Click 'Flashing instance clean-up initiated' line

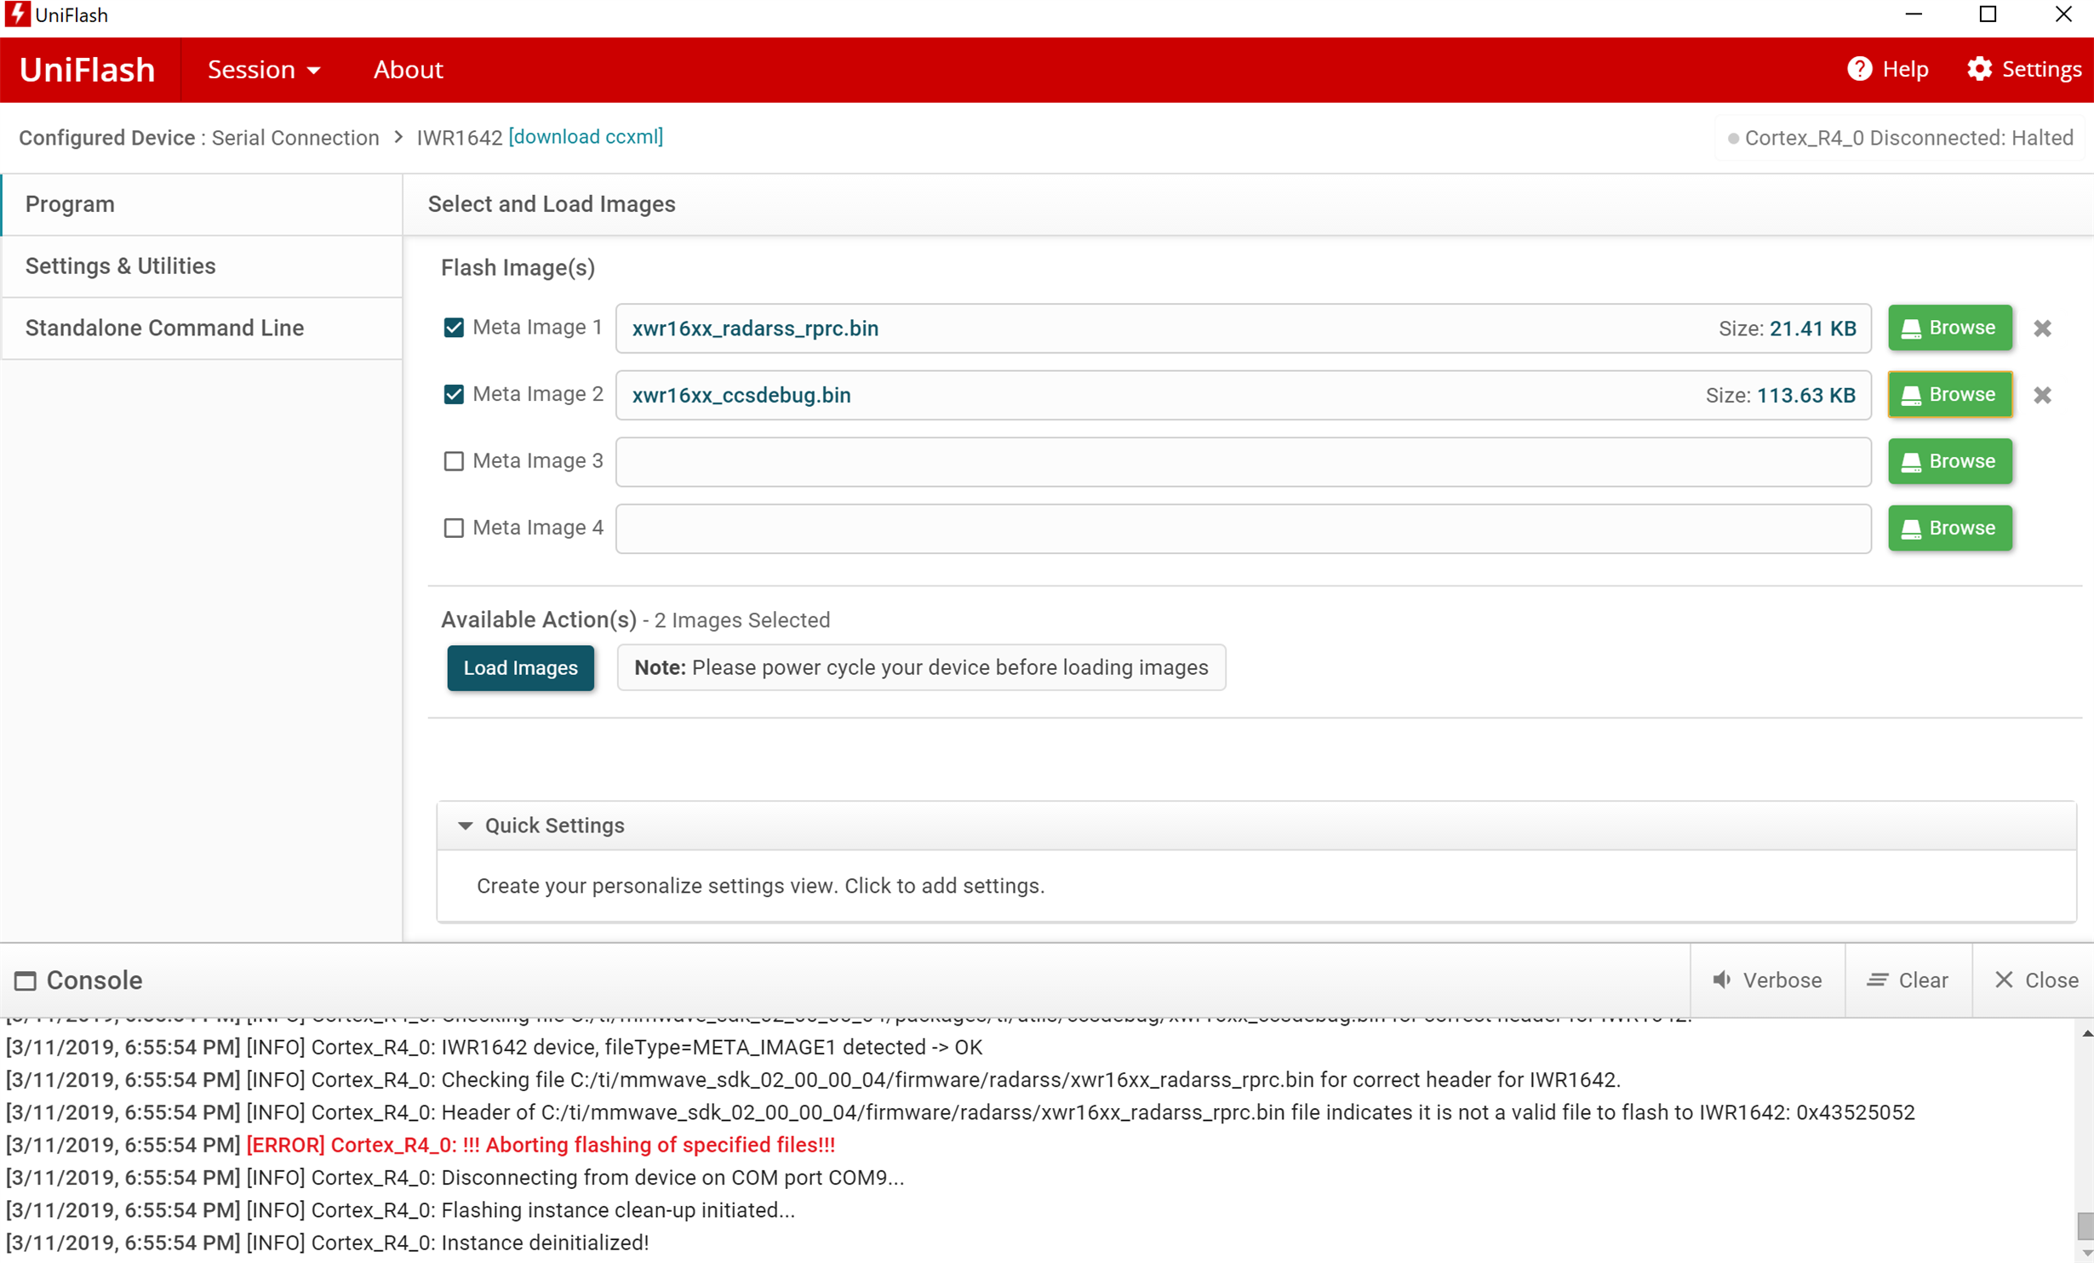[x=618, y=1210]
